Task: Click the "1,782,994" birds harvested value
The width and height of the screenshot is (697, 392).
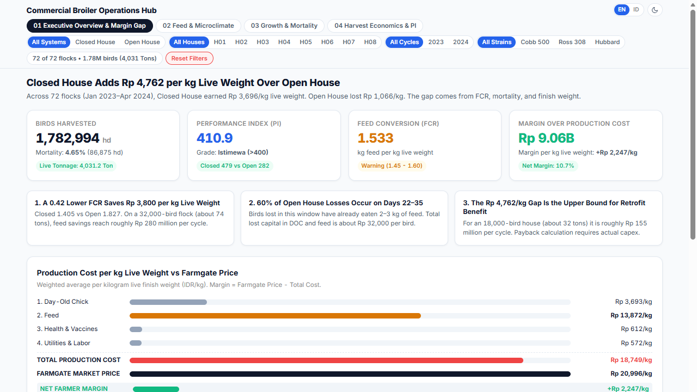Action: pyautogui.click(x=68, y=138)
